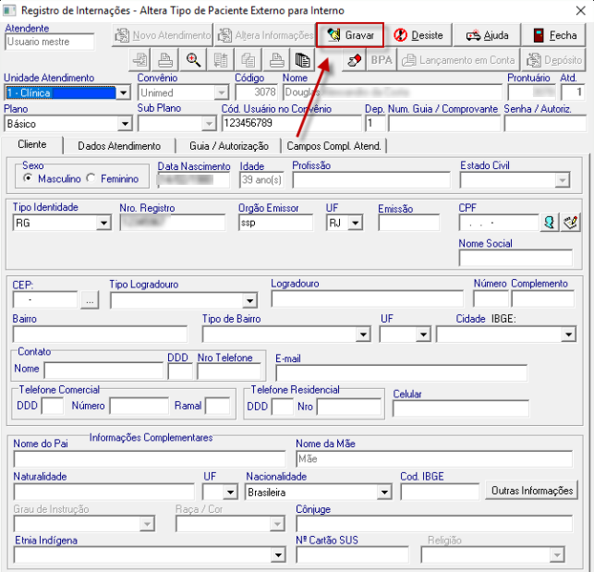Expand the Tipo Logradouro dropdown

tap(249, 301)
